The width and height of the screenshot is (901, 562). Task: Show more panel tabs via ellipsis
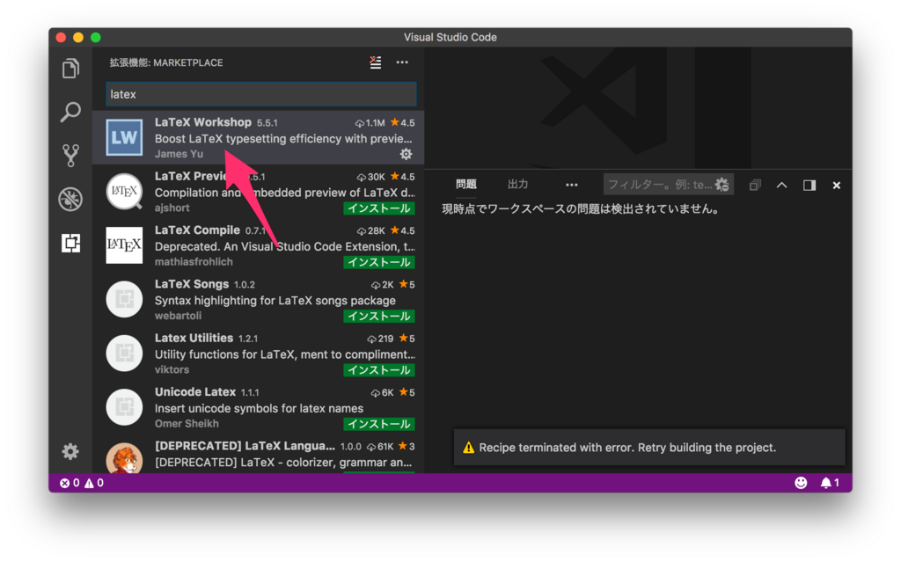[x=571, y=185]
